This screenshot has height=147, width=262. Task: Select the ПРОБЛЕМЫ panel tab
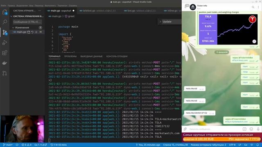tap(70, 56)
